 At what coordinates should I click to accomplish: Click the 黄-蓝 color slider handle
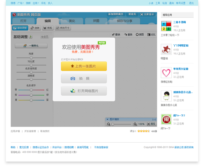(31, 100)
